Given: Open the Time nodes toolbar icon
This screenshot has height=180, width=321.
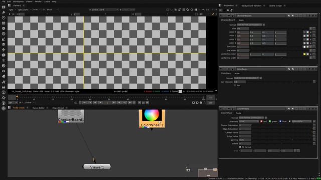Looking at the screenshot, I should coord(4,18).
